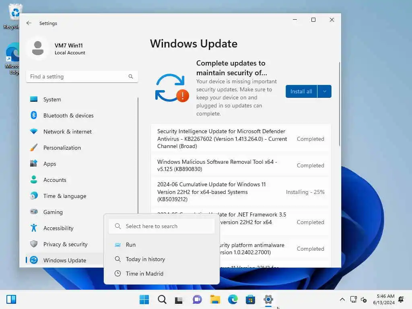
Task: Click the Find a setting field
Action: 82,76
